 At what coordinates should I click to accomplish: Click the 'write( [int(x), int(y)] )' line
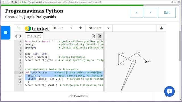pyautogui.click(x=45, y=79)
